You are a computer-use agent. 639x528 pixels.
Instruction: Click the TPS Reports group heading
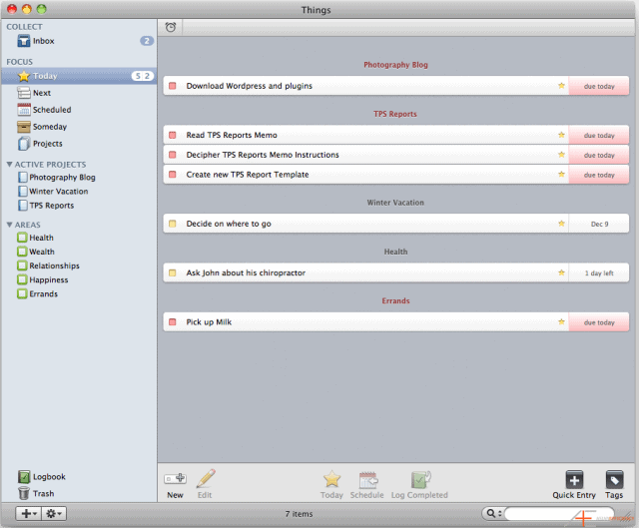click(x=395, y=114)
